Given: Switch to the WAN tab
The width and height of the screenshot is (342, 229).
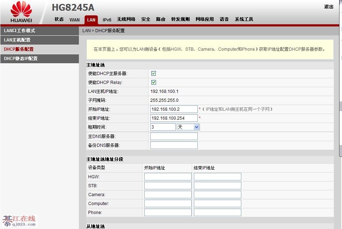Looking at the screenshot, I should [x=75, y=20].
